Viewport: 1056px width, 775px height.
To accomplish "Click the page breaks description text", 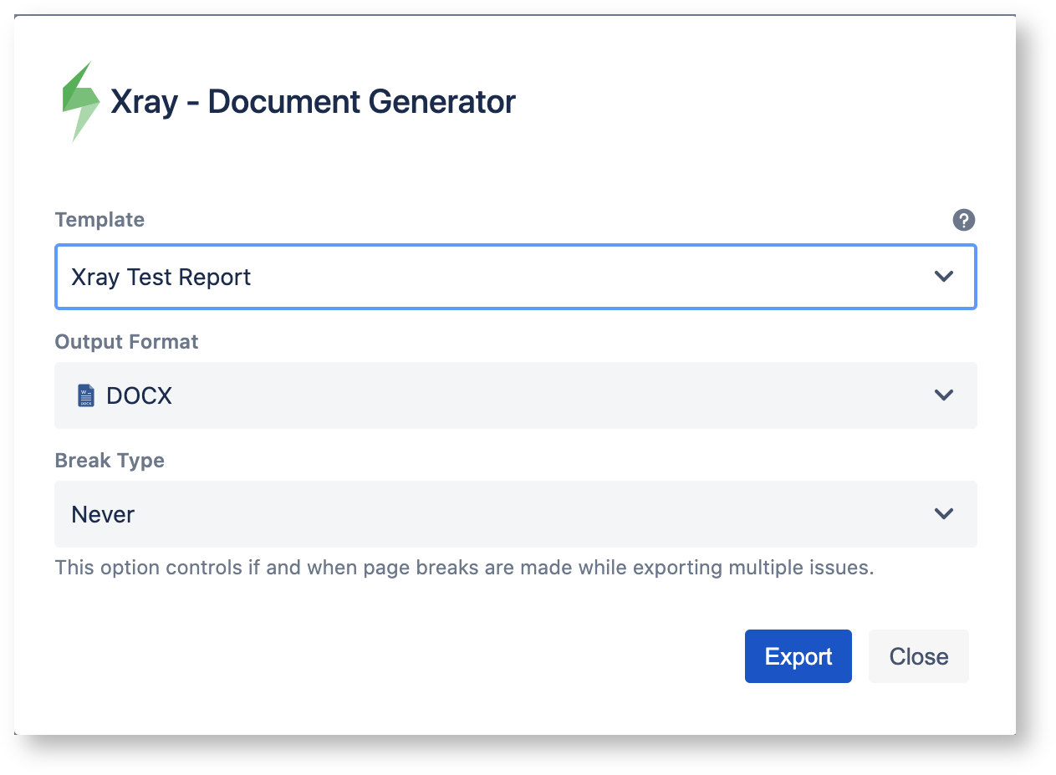I will pos(464,569).
